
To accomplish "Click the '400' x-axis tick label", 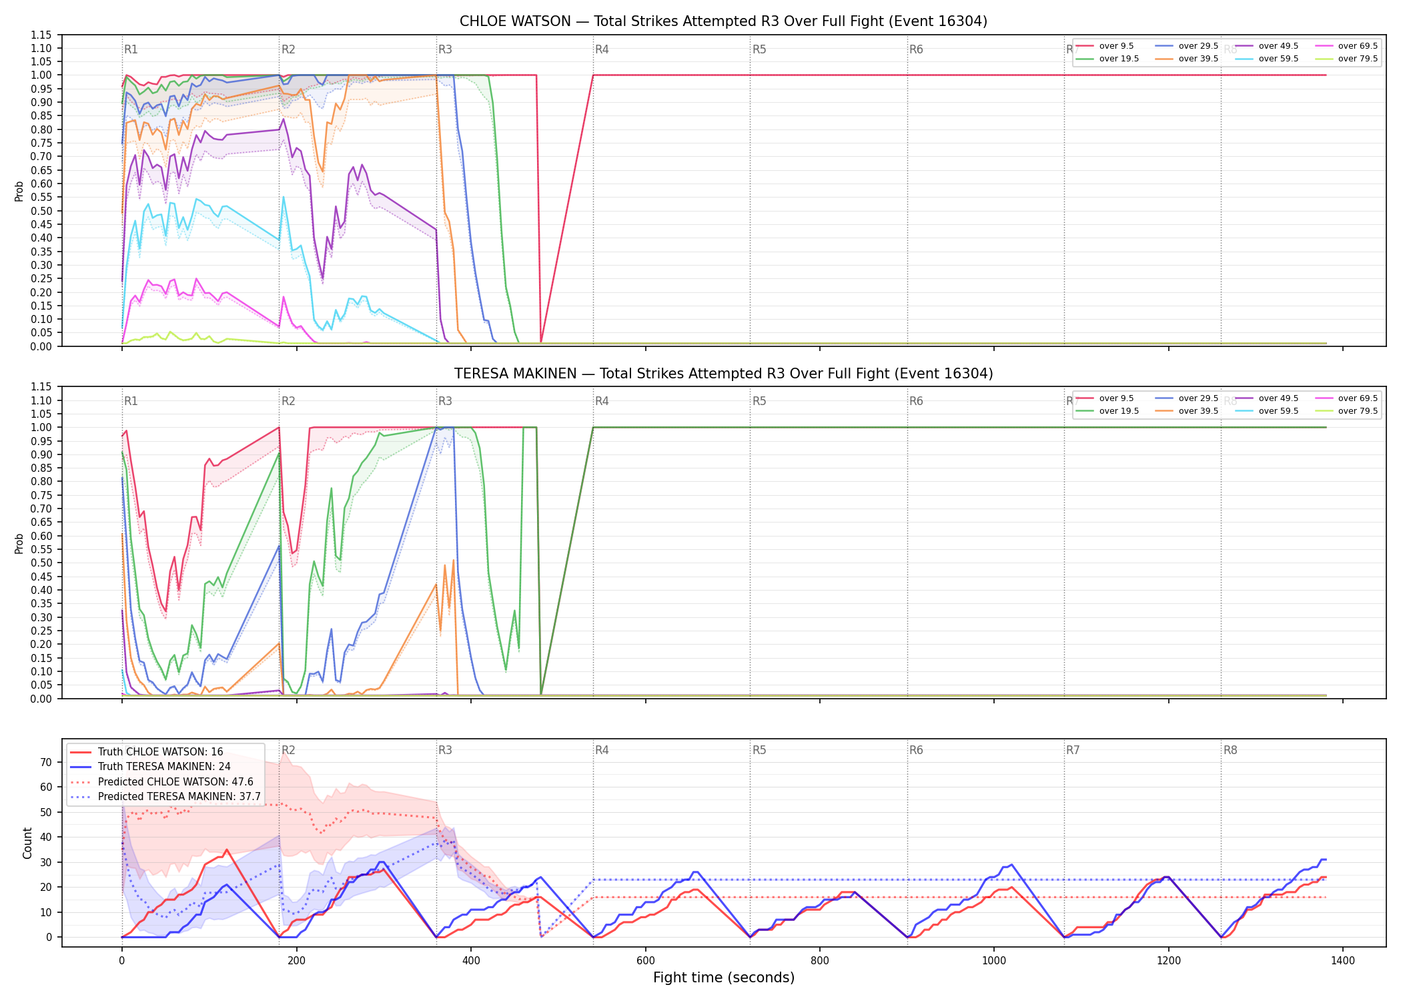I will coord(471,961).
